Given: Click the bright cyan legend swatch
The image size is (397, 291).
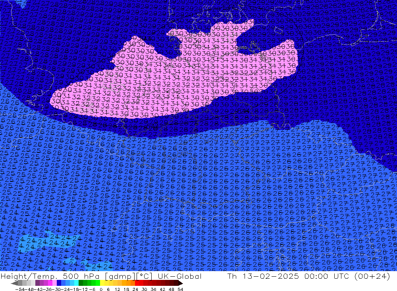Looking at the screenshot, I should (76, 283).
